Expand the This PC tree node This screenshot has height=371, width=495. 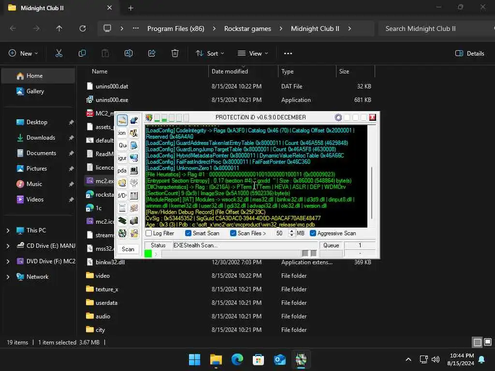click(8, 230)
